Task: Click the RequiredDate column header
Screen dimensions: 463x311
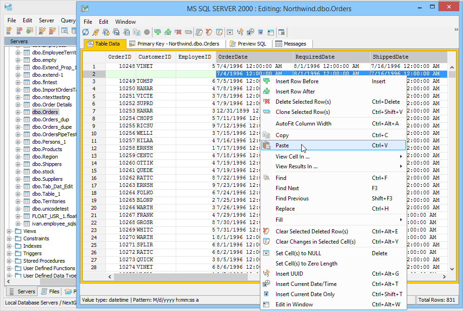Action: click(331, 57)
